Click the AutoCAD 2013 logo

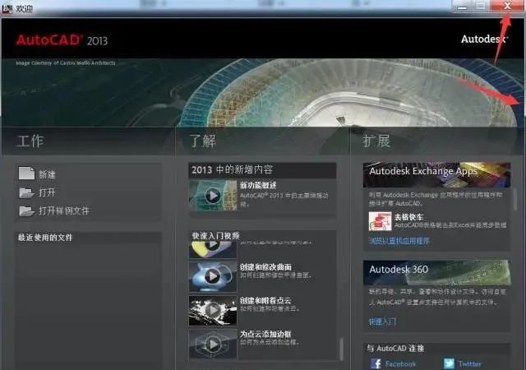click(62, 40)
